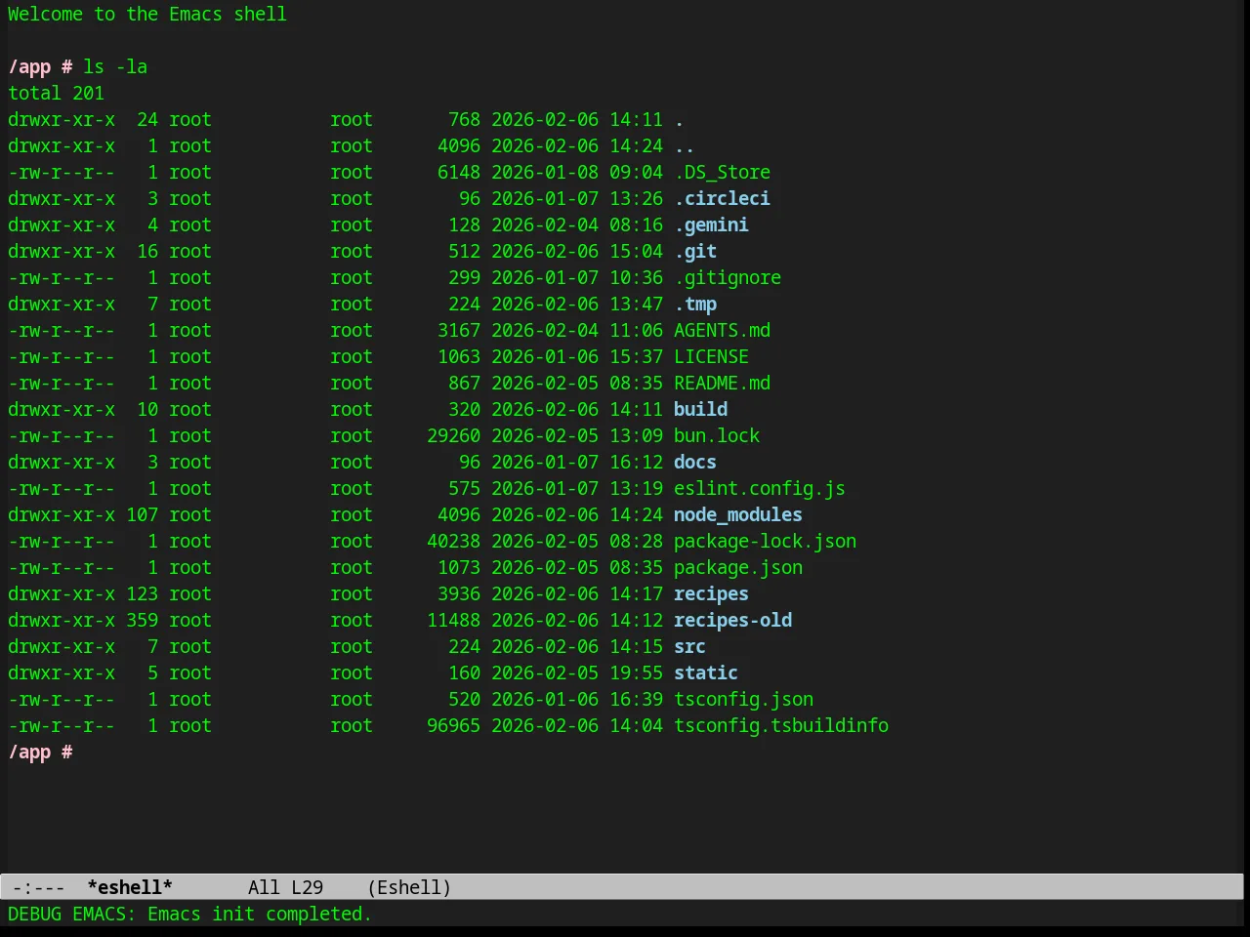The width and height of the screenshot is (1250, 937).
Task: Place cursor at the last /app # prompt
Action: pos(40,753)
